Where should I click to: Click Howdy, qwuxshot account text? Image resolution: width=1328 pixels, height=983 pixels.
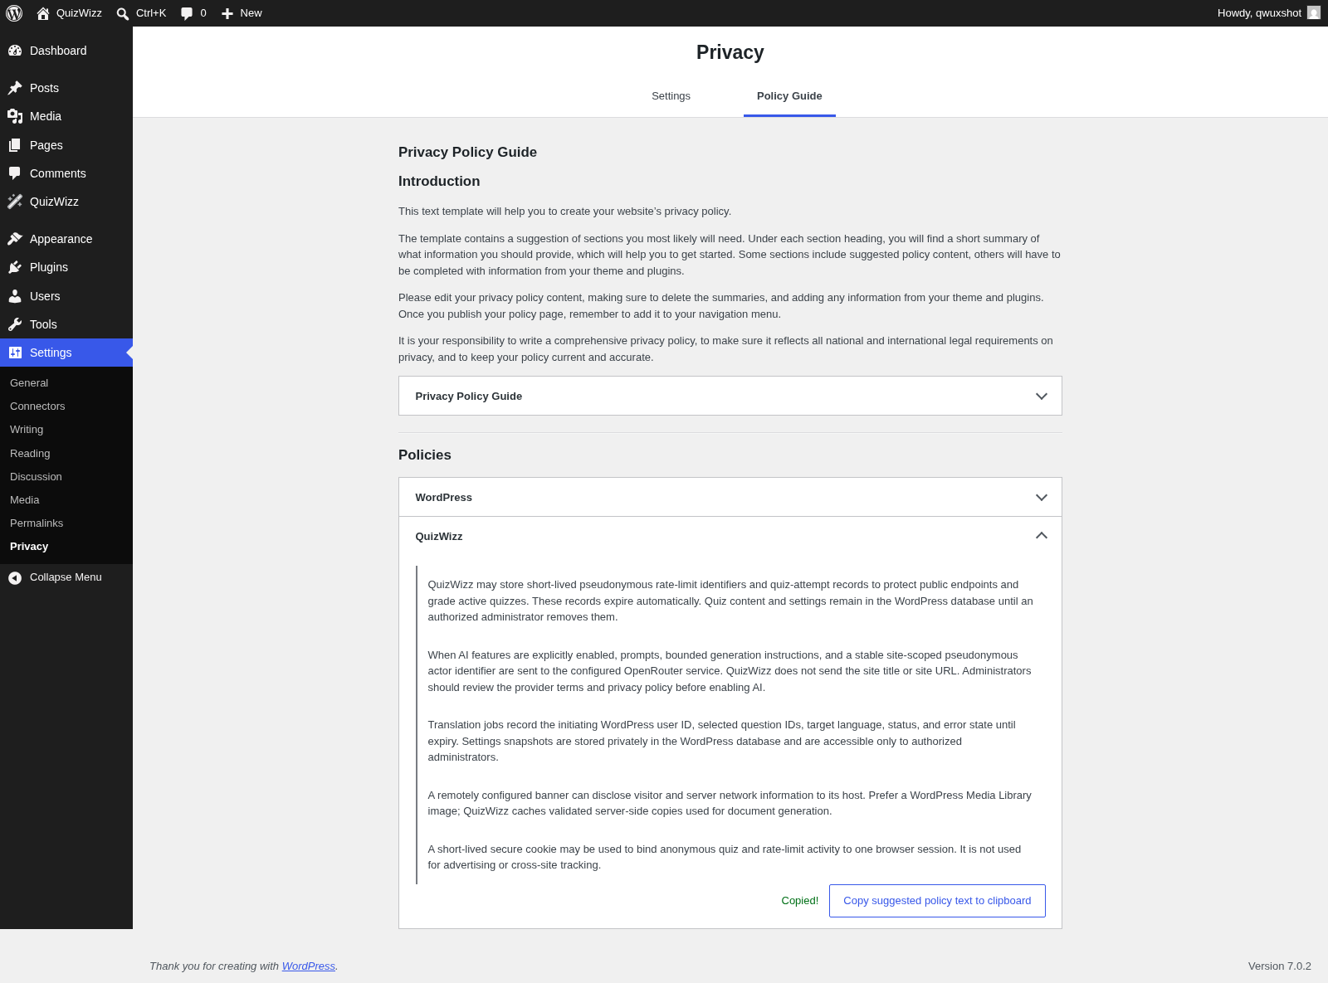pos(1259,13)
